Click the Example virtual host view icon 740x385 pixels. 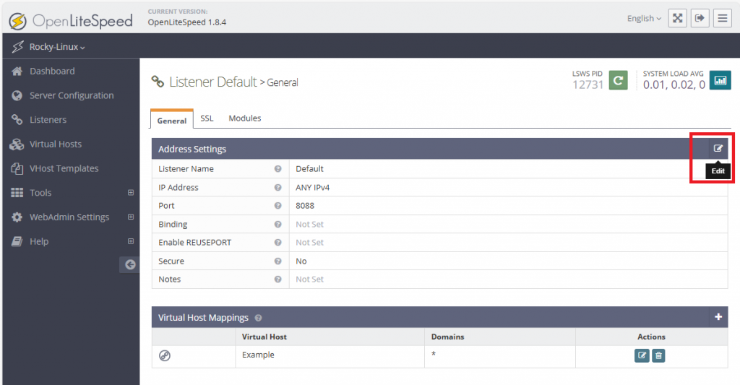(x=165, y=355)
